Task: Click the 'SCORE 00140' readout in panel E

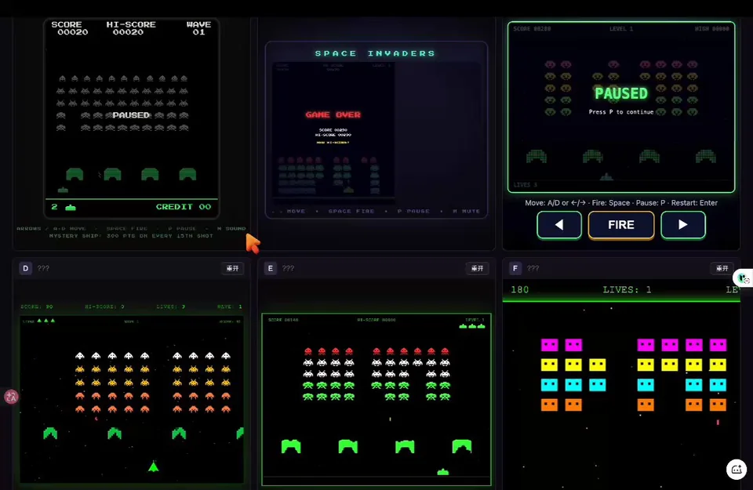Action: click(x=283, y=320)
